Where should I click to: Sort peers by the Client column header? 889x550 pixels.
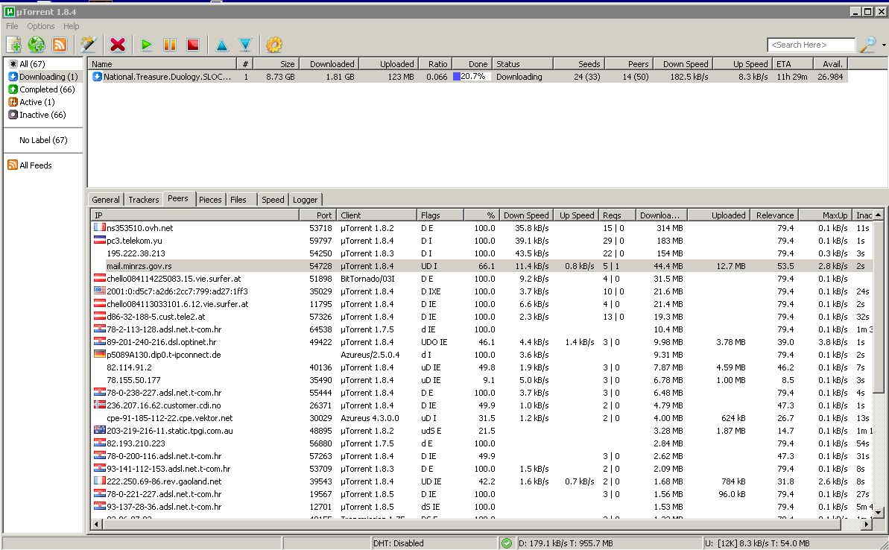(376, 215)
